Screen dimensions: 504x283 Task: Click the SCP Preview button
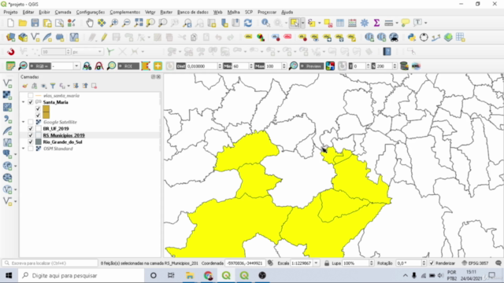pyautogui.click(x=312, y=66)
